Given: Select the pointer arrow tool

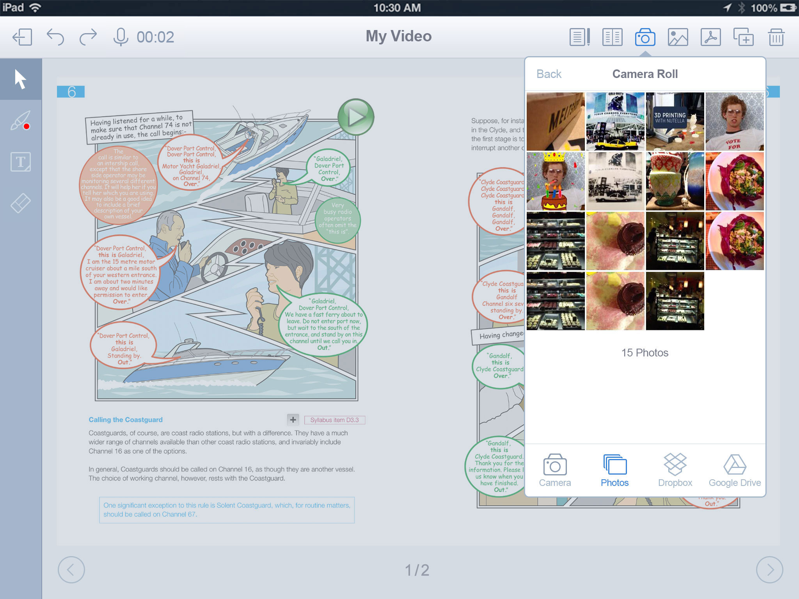Looking at the screenshot, I should point(20,79).
